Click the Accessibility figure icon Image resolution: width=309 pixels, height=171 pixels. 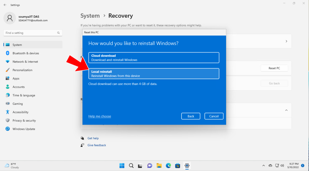pyautogui.click(x=8, y=112)
